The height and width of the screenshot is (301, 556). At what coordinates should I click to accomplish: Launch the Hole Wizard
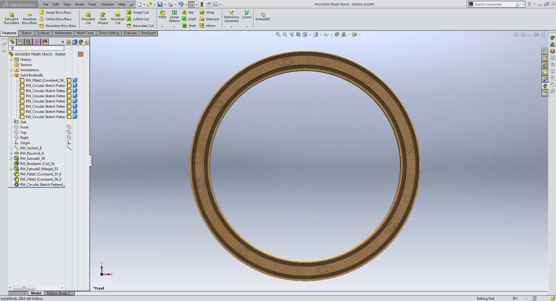[x=103, y=18]
